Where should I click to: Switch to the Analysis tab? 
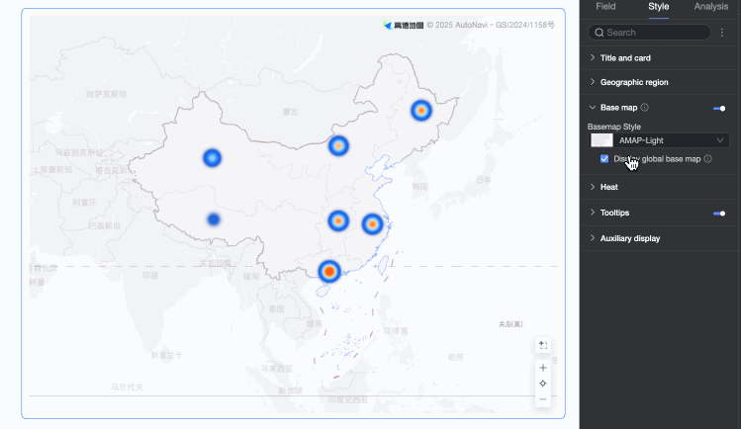coord(710,7)
